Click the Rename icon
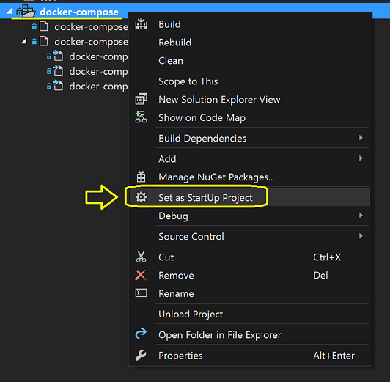This screenshot has height=382, width=390. pos(141,293)
